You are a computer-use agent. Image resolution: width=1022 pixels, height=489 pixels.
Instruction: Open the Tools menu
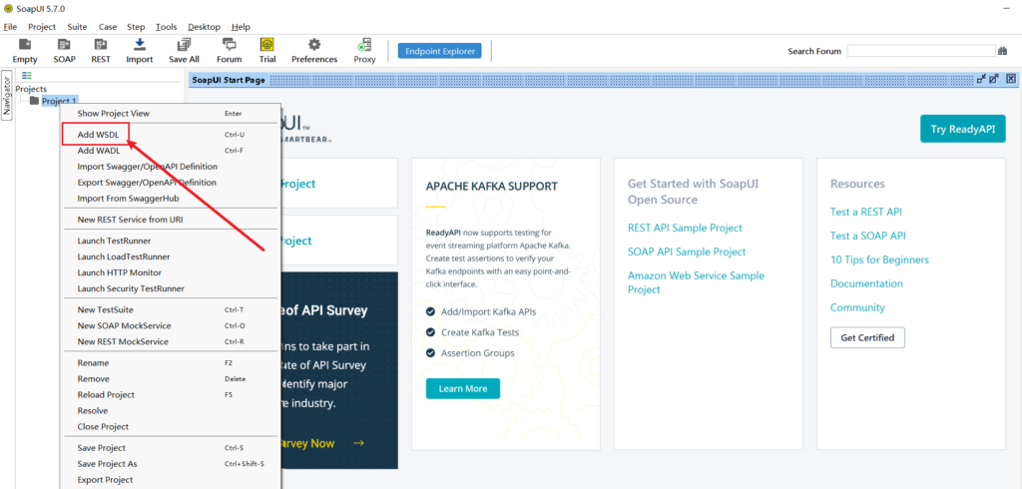167,27
